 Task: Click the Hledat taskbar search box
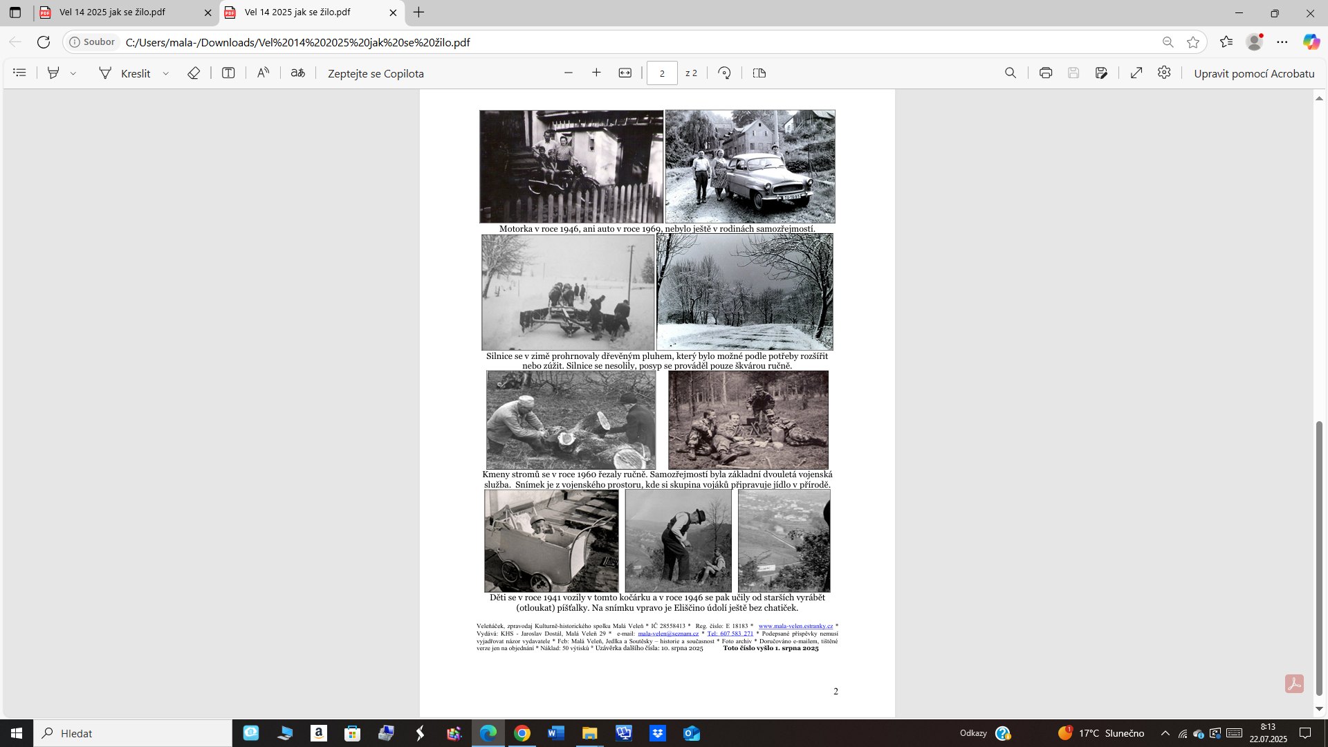pyautogui.click(x=133, y=733)
